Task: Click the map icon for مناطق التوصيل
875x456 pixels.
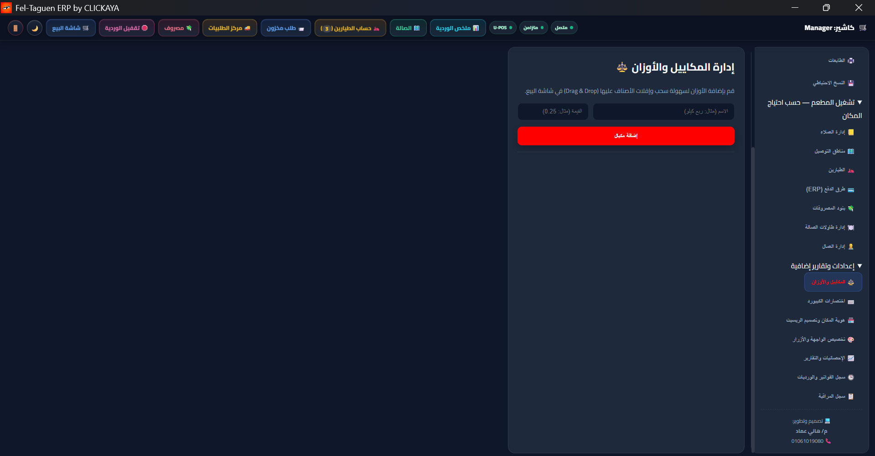Action: pyautogui.click(x=851, y=151)
